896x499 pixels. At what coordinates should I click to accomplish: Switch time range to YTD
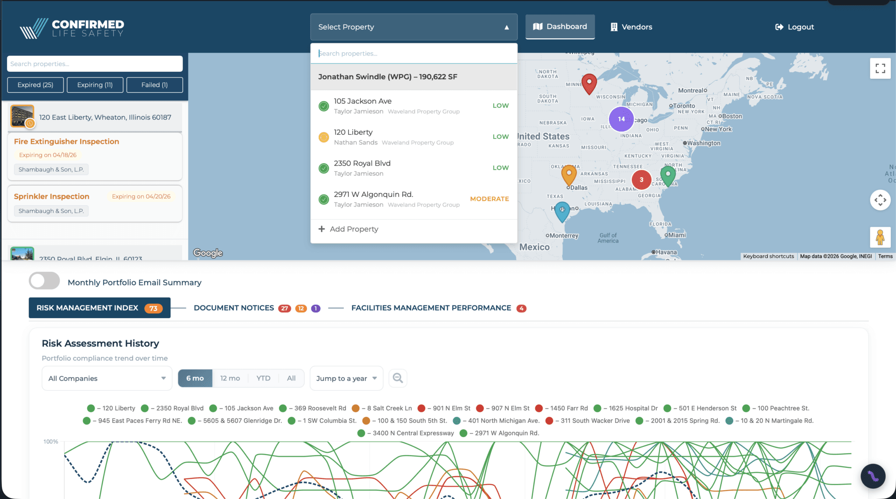(x=263, y=378)
